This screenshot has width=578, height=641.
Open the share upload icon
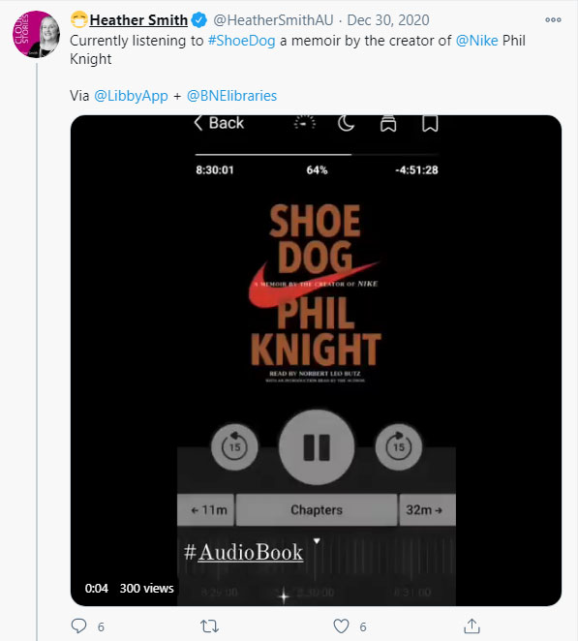pyautogui.click(x=472, y=626)
